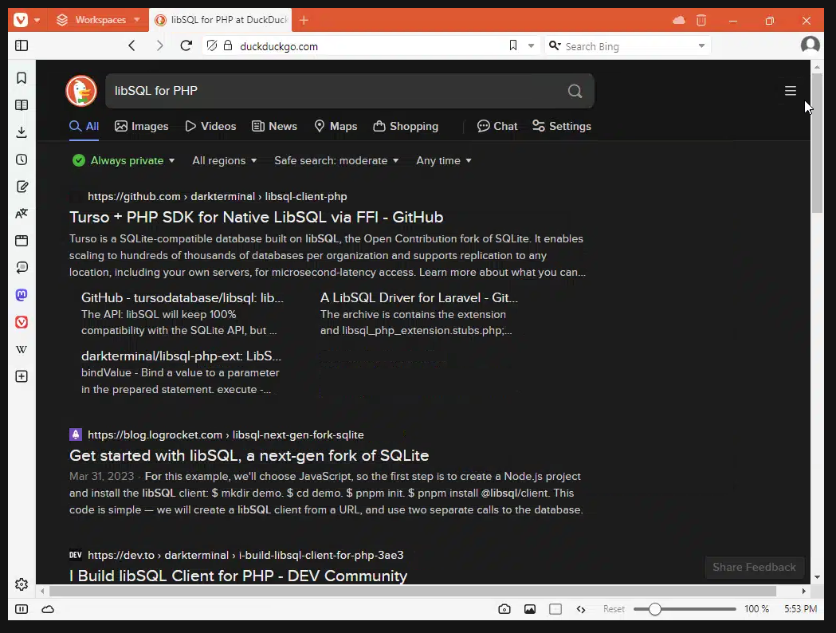This screenshot has width=836, height=633.
Task: Open the LogRocket libSQL article link
Action: click(x=249, y=455)
